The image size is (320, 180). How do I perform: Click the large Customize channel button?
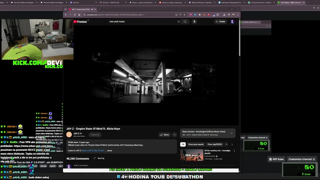tap(301, 159)
